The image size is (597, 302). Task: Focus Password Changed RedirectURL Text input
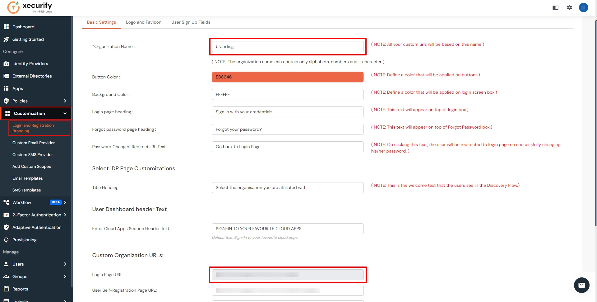288,147
